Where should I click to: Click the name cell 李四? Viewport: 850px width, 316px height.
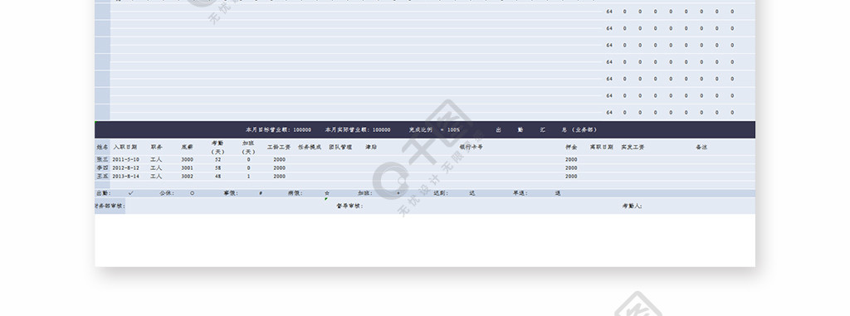tap(102, 168)
